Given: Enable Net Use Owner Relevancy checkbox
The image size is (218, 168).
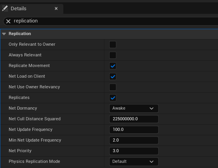Looking at the screenshot, I should point(113,87).
